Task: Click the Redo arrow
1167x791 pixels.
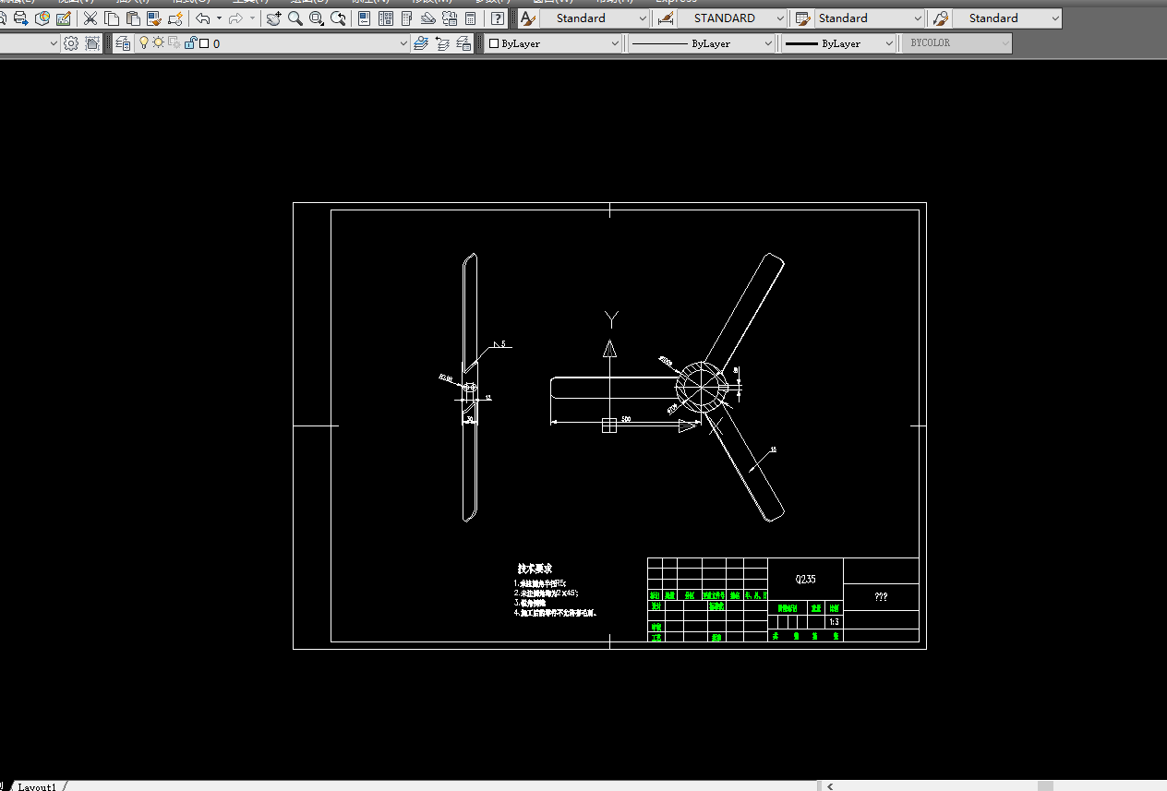Action: [235, 18]
